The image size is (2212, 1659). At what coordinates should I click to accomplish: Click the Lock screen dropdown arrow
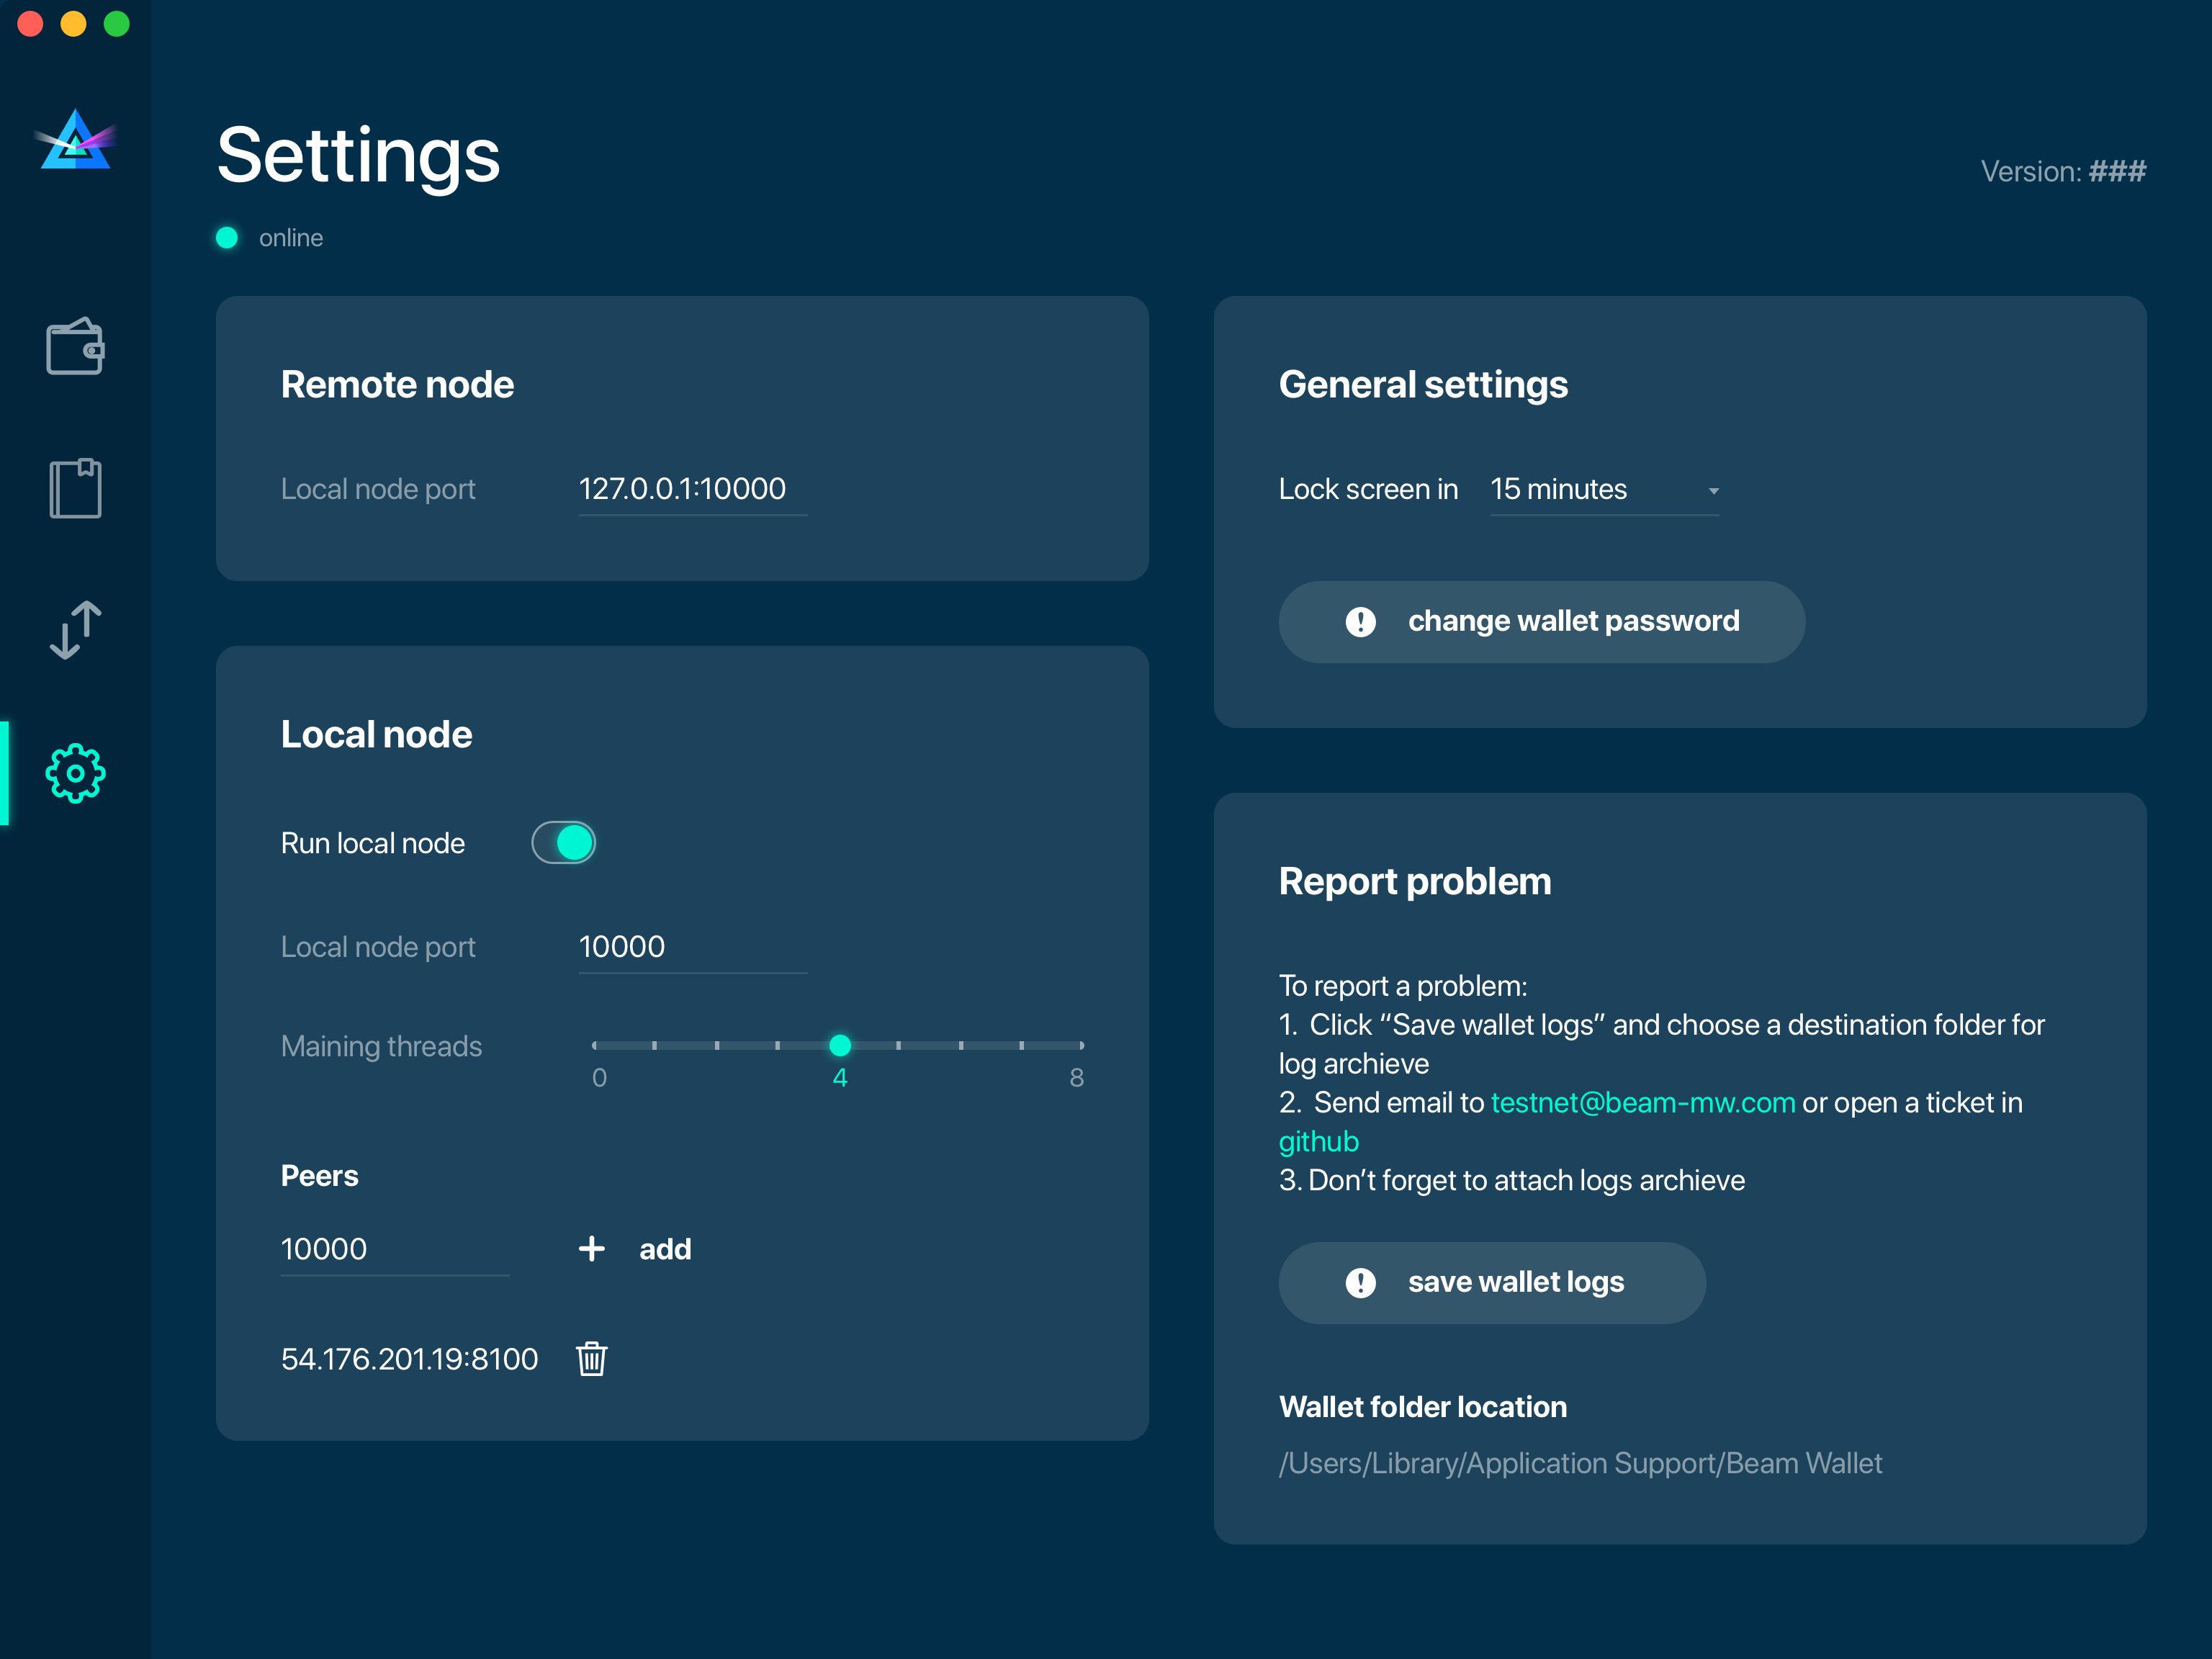click(1713, 491)
